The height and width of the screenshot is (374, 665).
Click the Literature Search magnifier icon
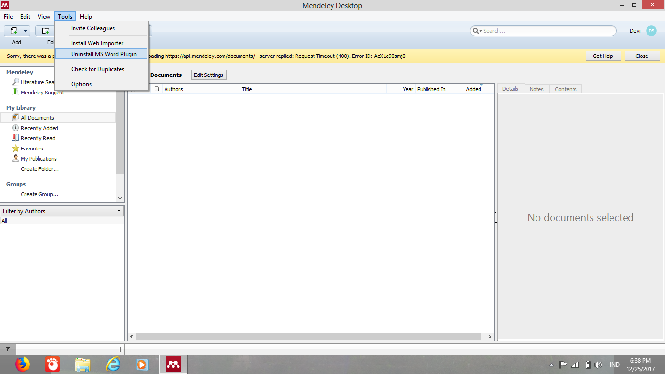click(x=16, y=82)
